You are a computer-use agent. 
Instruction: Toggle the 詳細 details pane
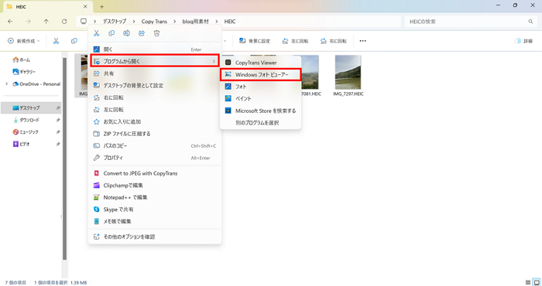click(x=523, y=41)
